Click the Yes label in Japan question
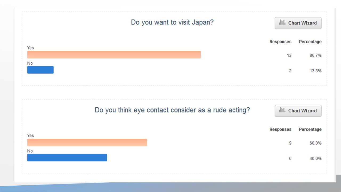Screen dimensions: 341x192 31,48
